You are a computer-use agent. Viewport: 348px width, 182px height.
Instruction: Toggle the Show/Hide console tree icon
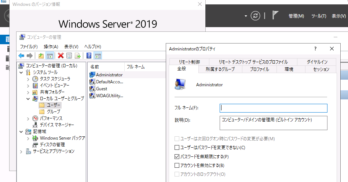coord(50,56)
